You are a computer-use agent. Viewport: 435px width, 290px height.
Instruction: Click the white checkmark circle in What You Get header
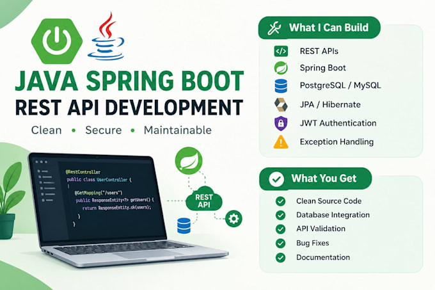pyautogui.click(x=276, y=179)
